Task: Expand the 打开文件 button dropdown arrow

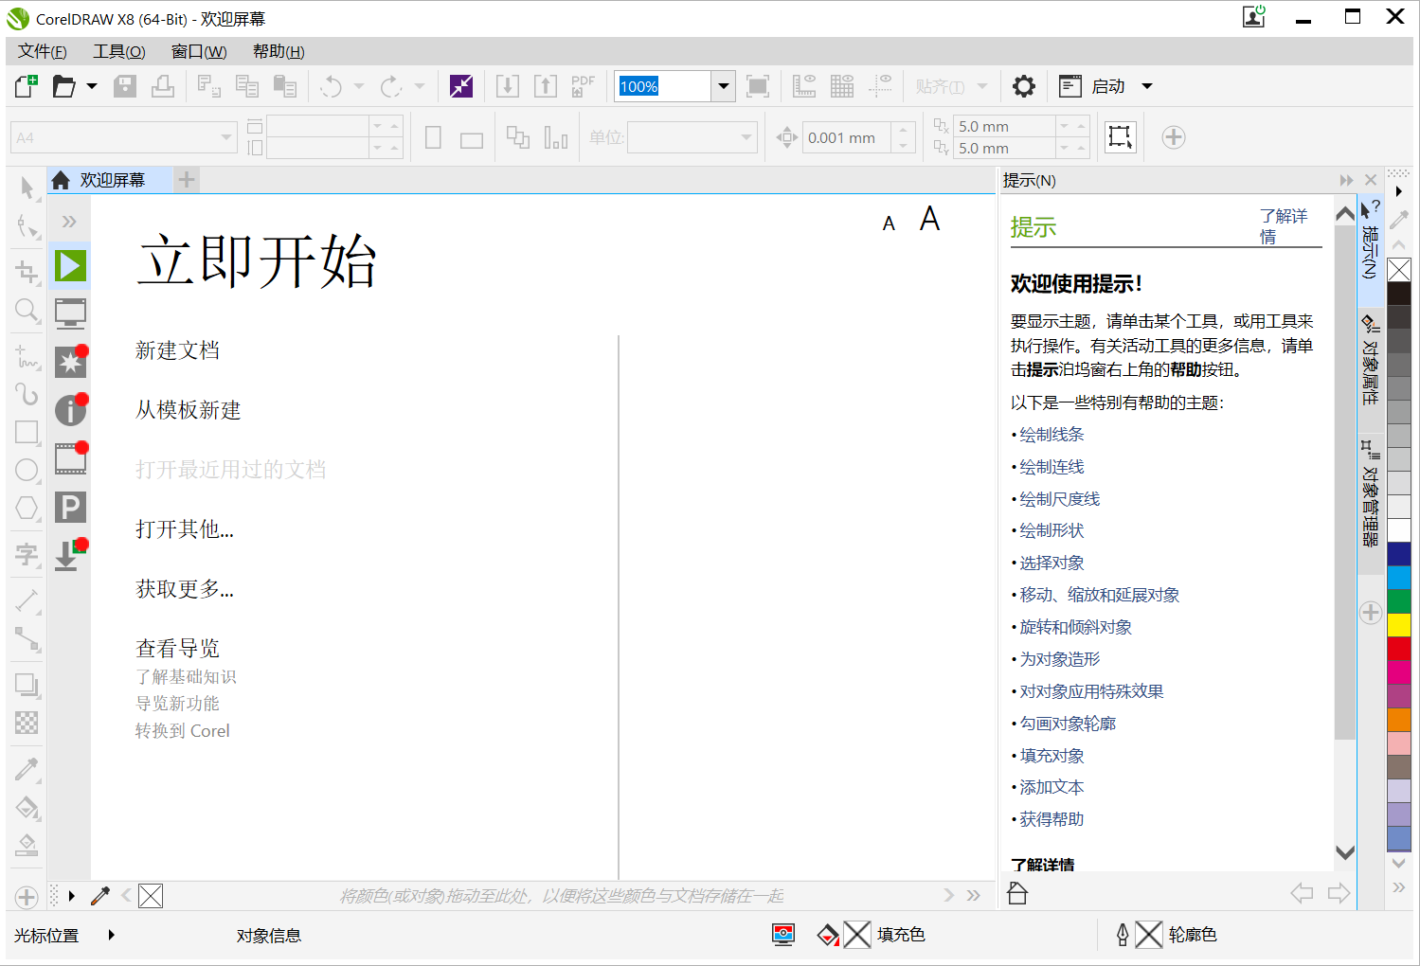Action: 91,86
